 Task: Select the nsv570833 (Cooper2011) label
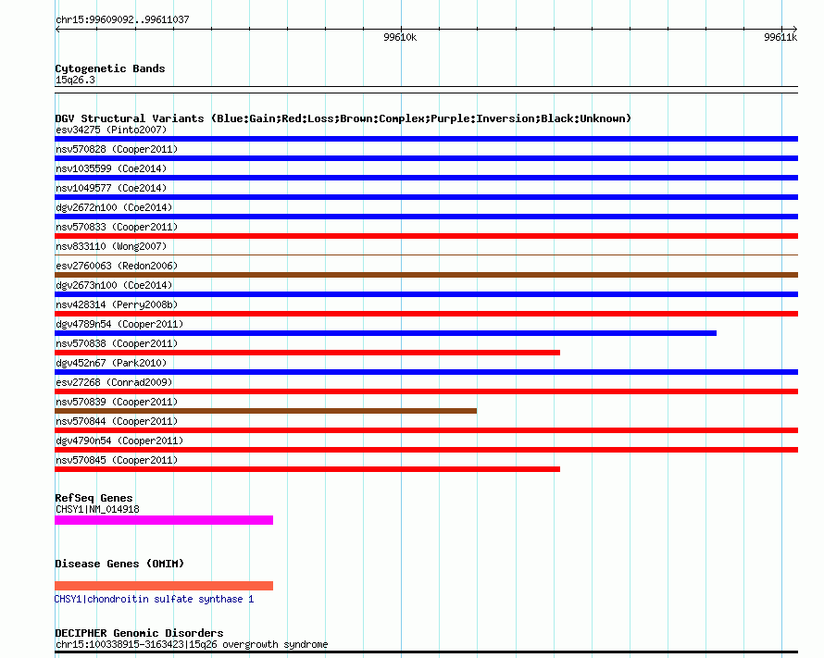[117, 227]
